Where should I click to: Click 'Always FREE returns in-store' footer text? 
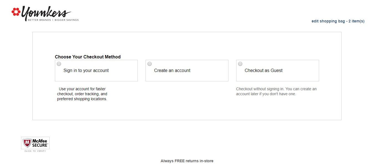(187, 161)
